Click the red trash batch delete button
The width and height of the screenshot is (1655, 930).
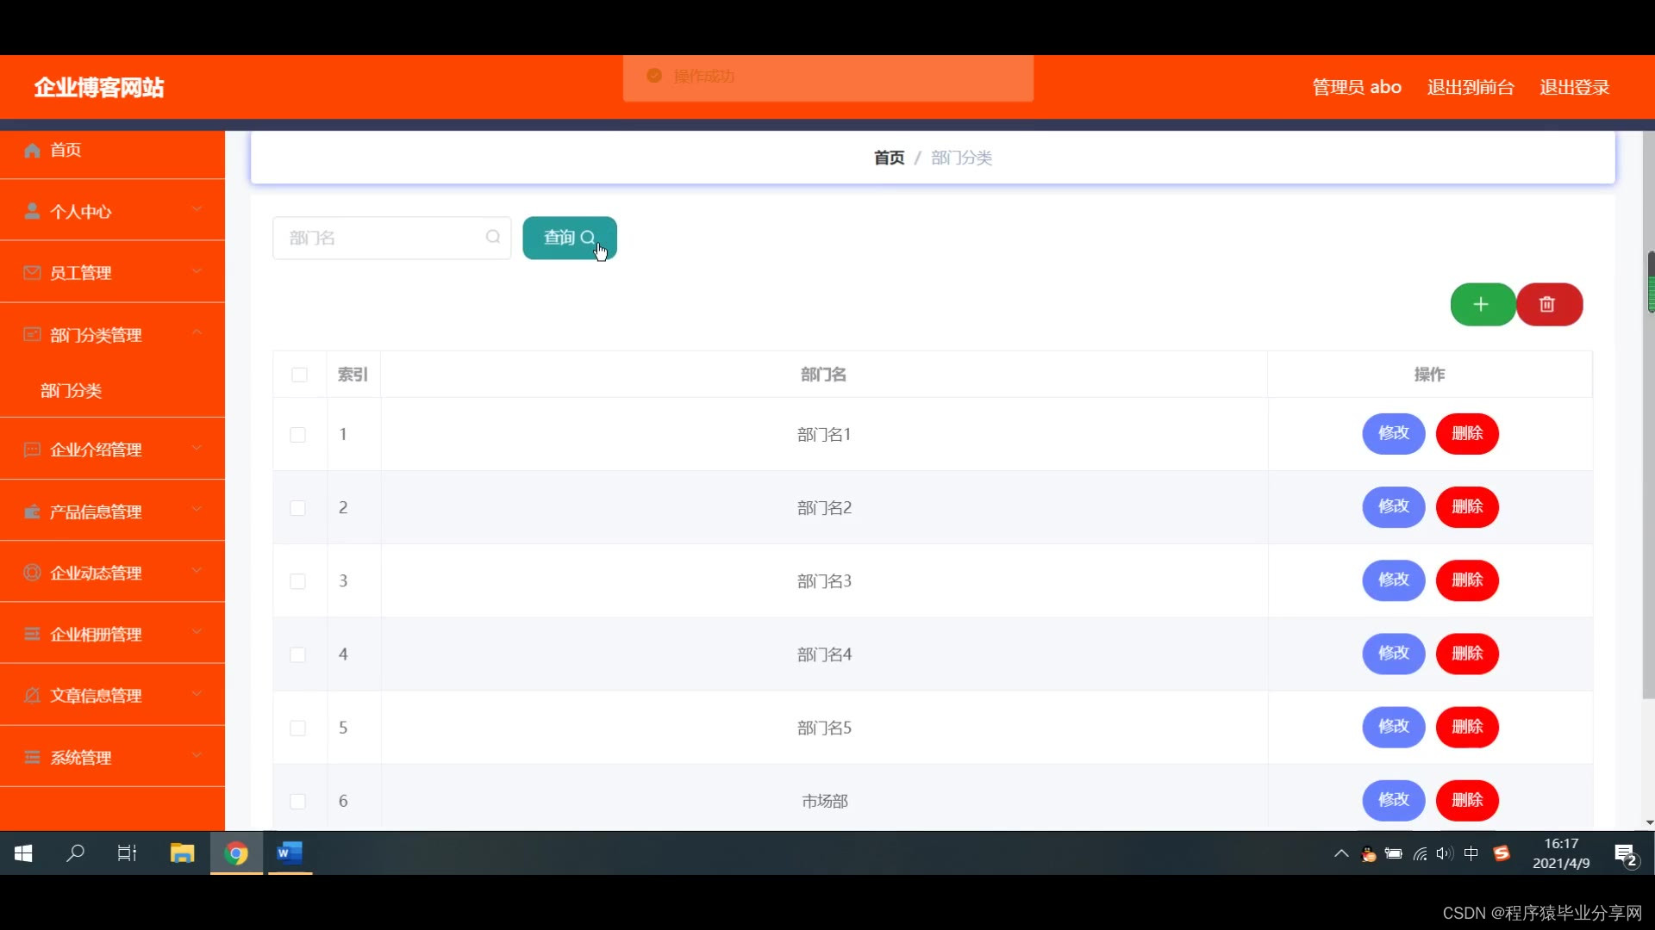click(x=1548, y=305)
